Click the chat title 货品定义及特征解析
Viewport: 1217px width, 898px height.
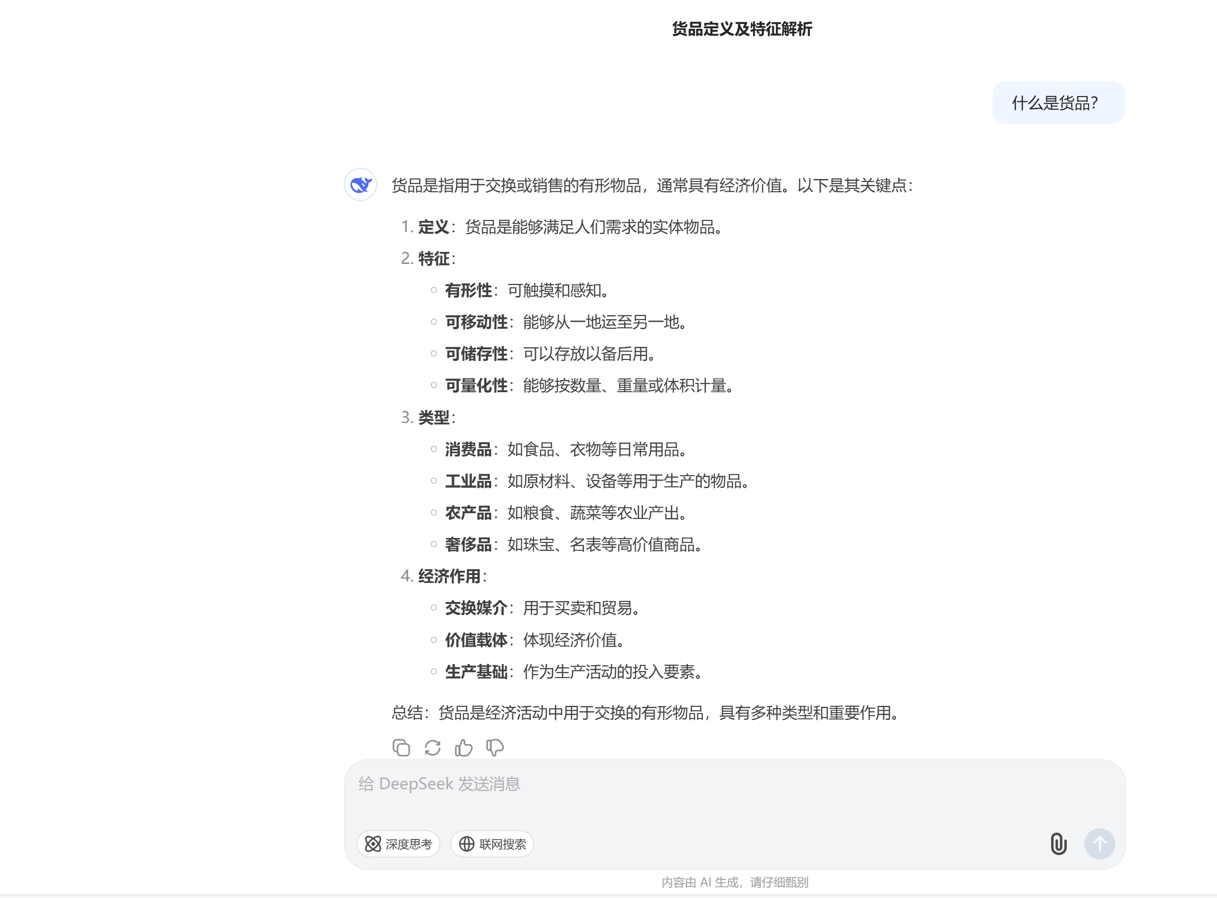pos(742,29)
